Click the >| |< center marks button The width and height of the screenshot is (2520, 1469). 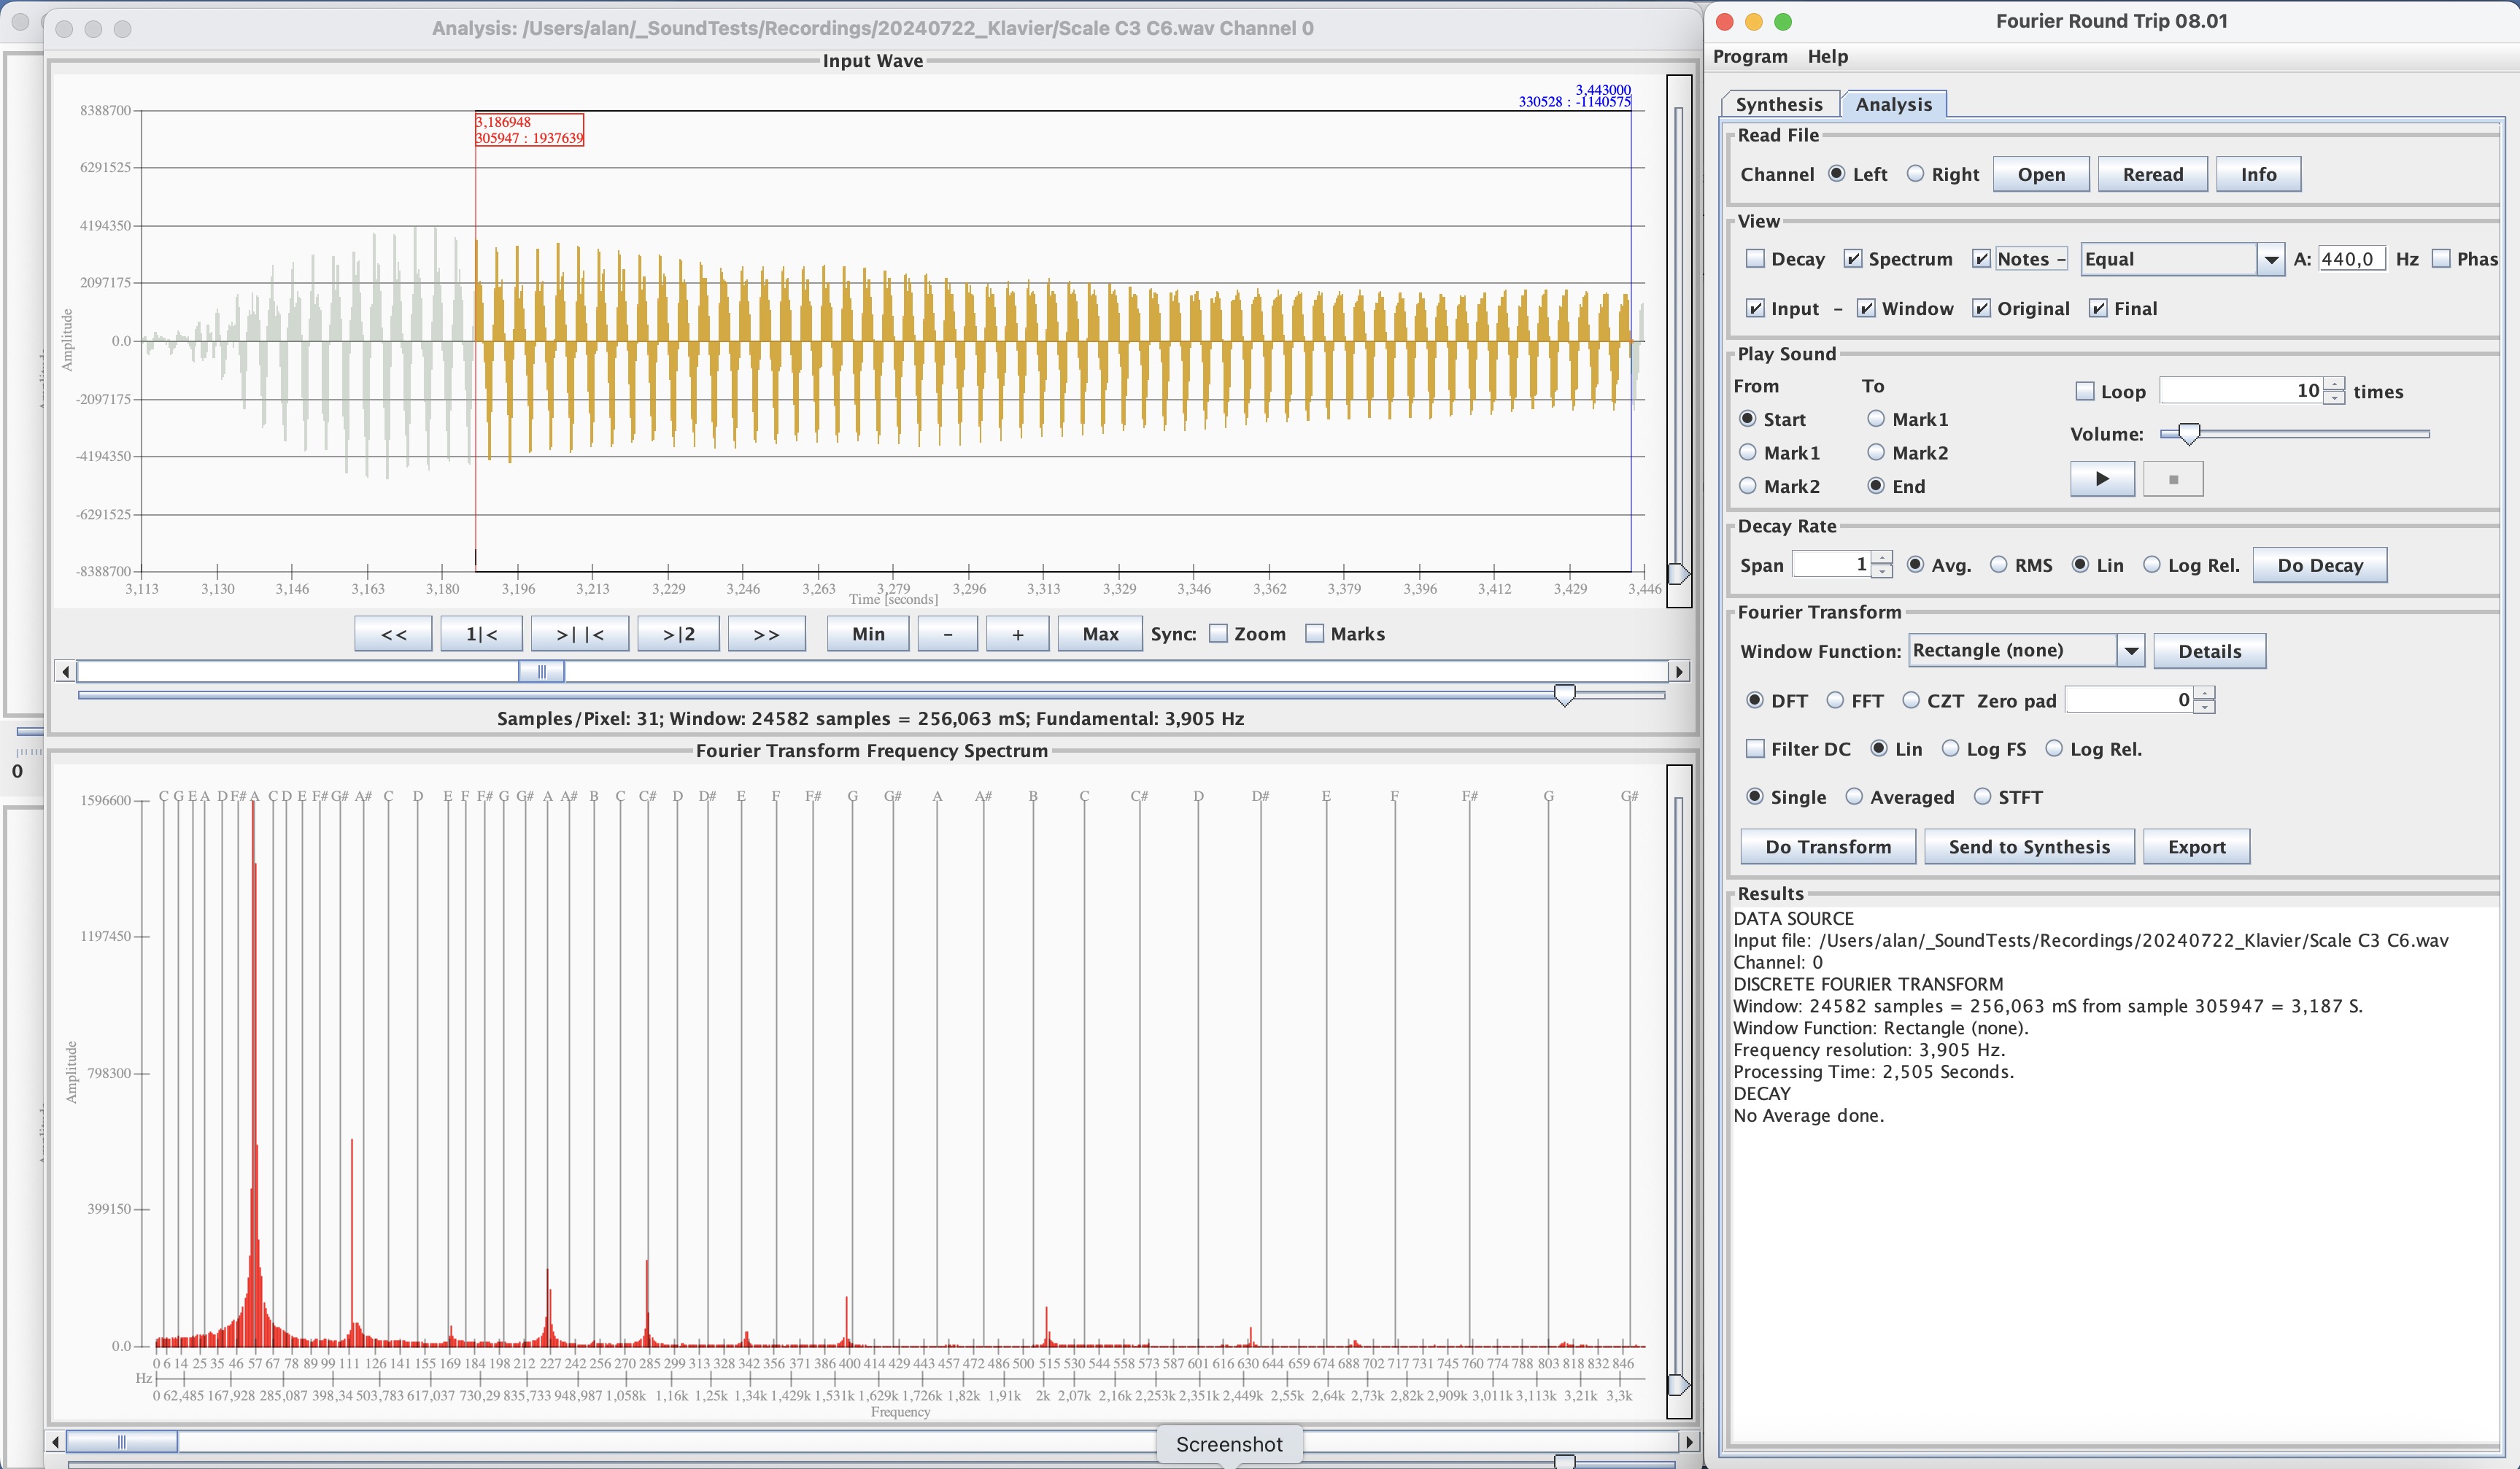click(x=579, y=634)
